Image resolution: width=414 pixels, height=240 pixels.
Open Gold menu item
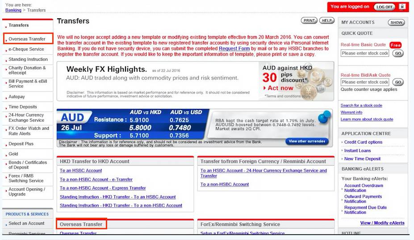13,154
